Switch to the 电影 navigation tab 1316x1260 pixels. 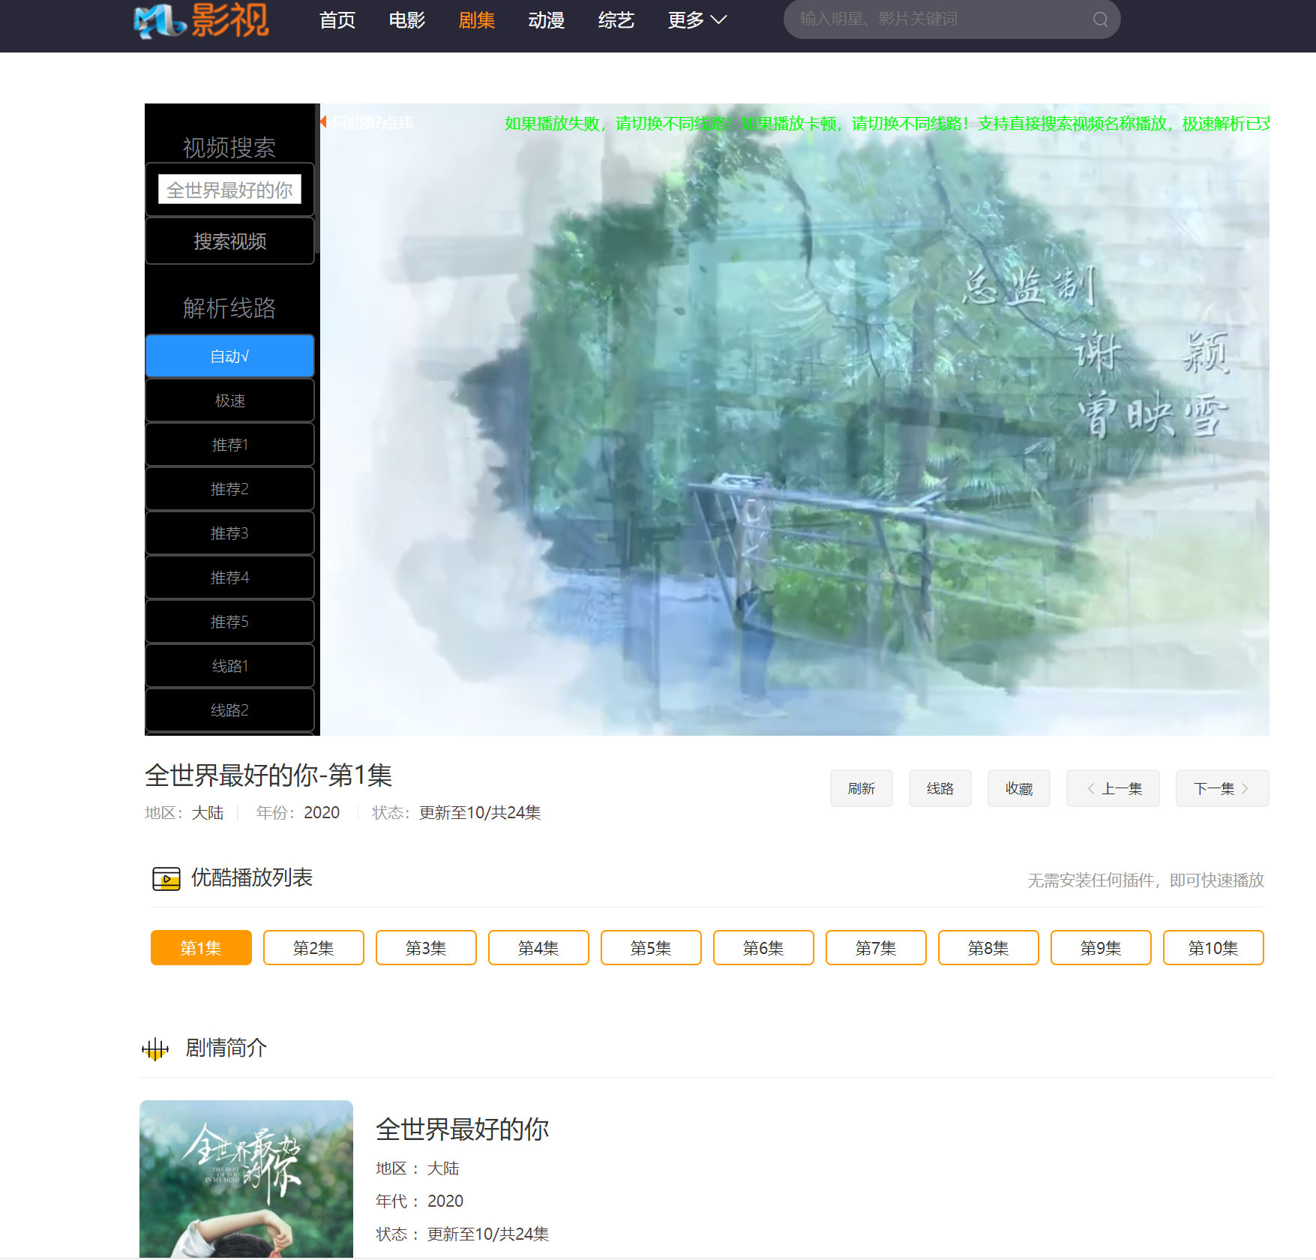click(x=406, y=20)
